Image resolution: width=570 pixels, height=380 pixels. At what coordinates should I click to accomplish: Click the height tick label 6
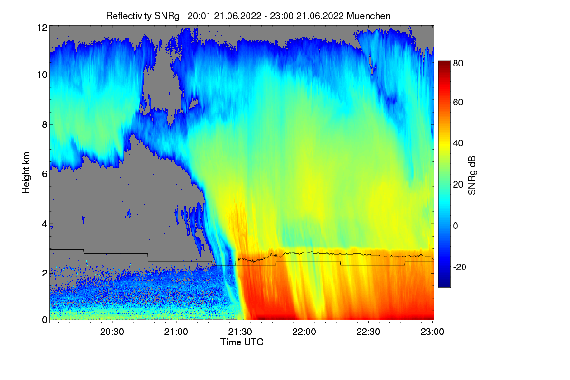[45, 174]
